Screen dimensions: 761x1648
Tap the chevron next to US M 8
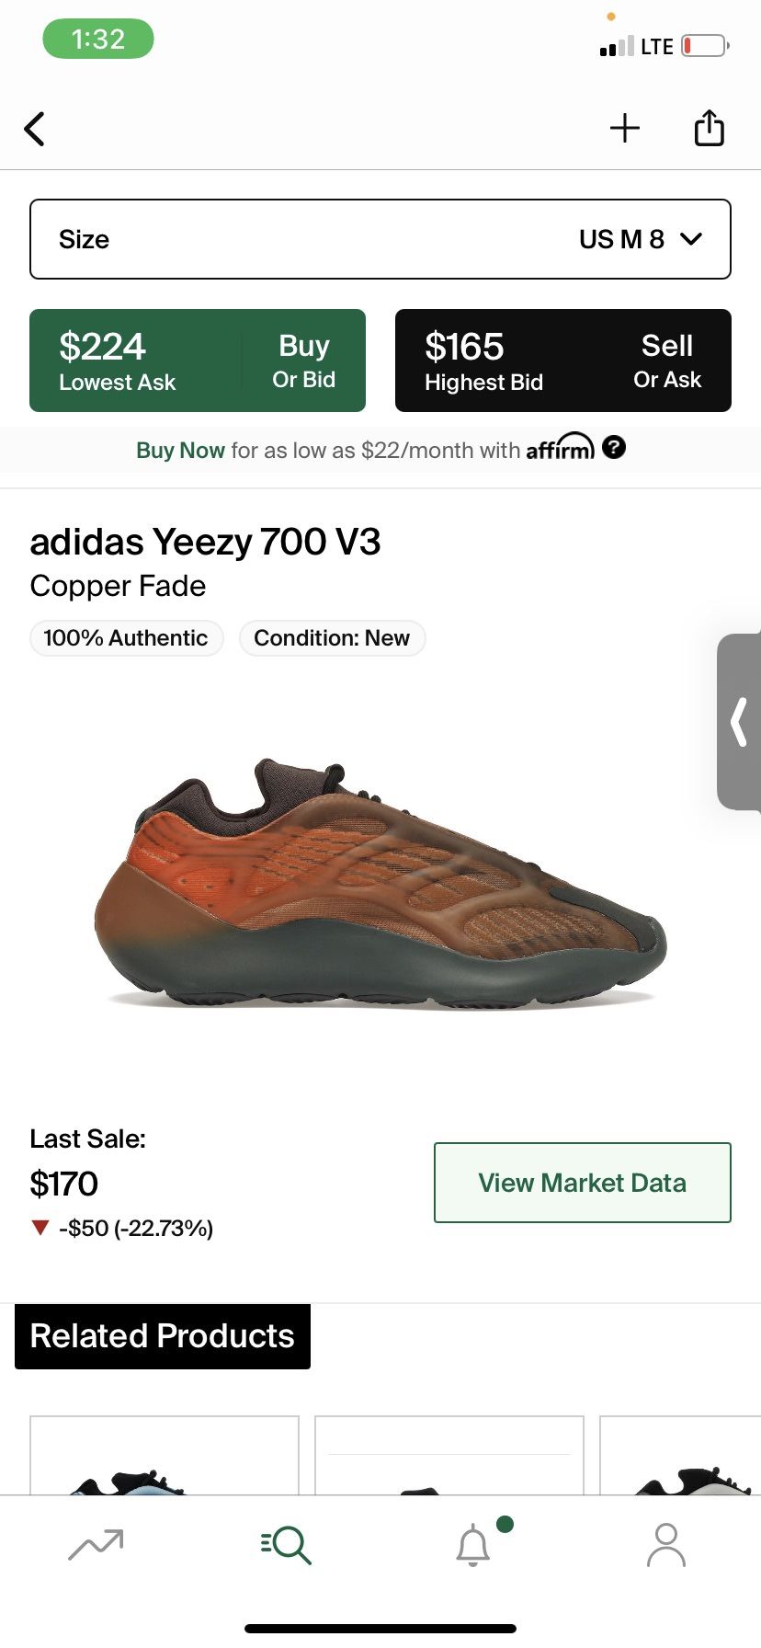click(691, 239)
